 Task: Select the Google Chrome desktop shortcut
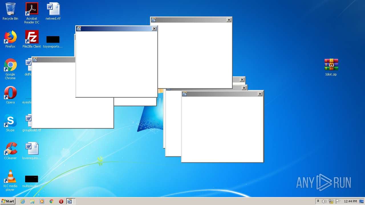[x=10, y=69]
